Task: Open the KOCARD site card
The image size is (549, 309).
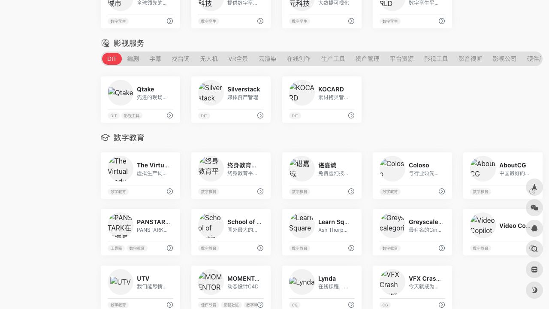Action: [x=331, y=89]
